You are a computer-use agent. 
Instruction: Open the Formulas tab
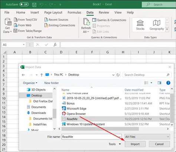(74, 13)
